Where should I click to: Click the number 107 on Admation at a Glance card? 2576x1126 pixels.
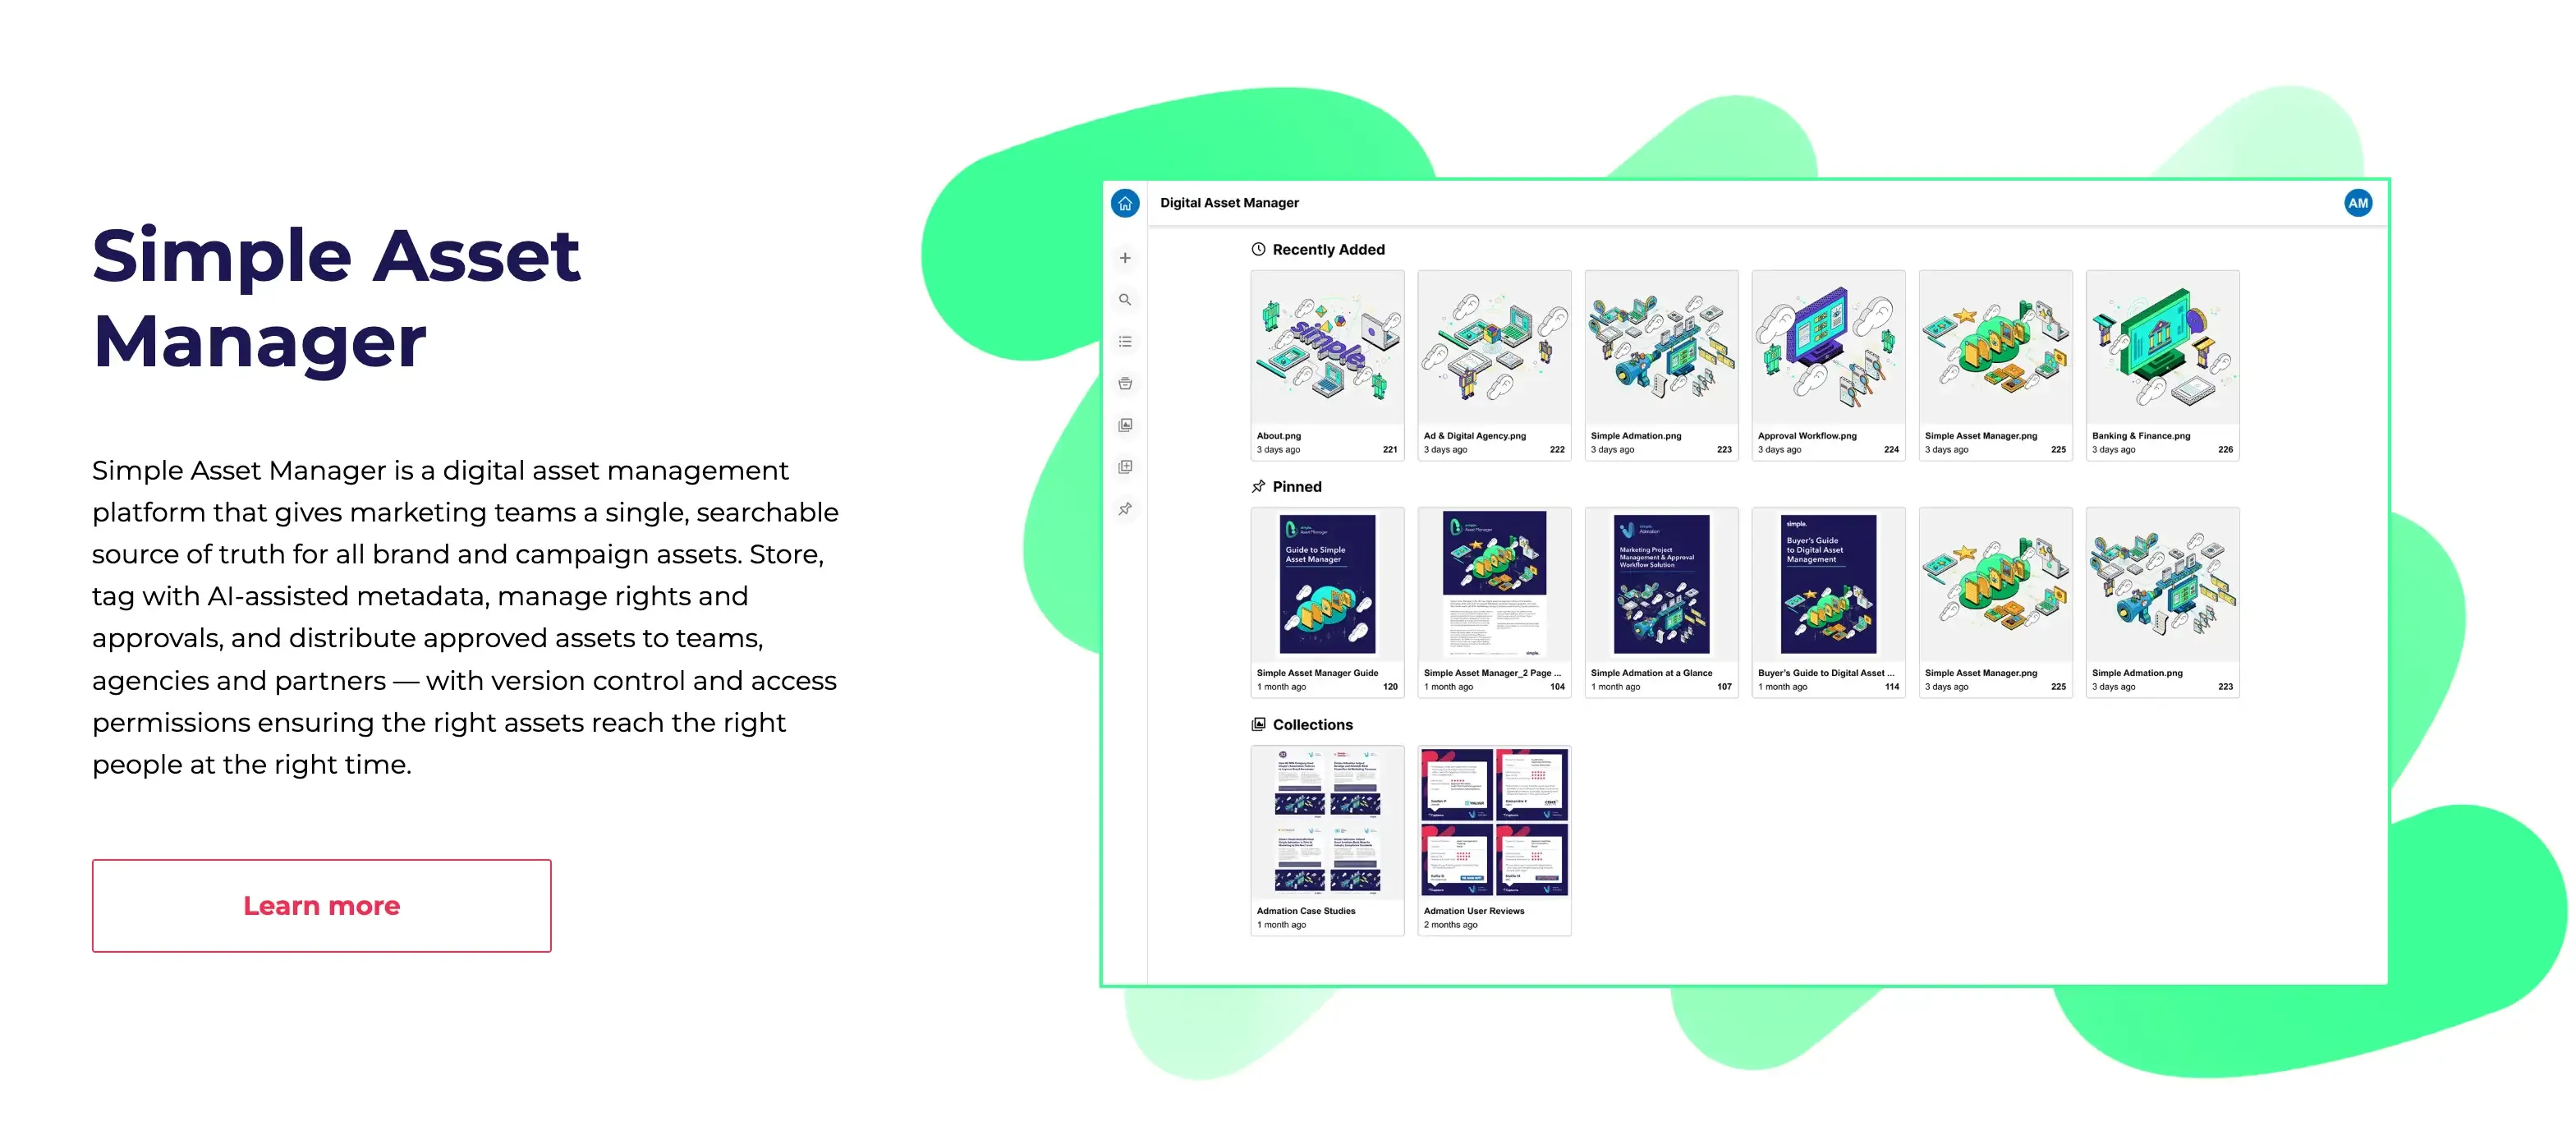pos(1723,687)
